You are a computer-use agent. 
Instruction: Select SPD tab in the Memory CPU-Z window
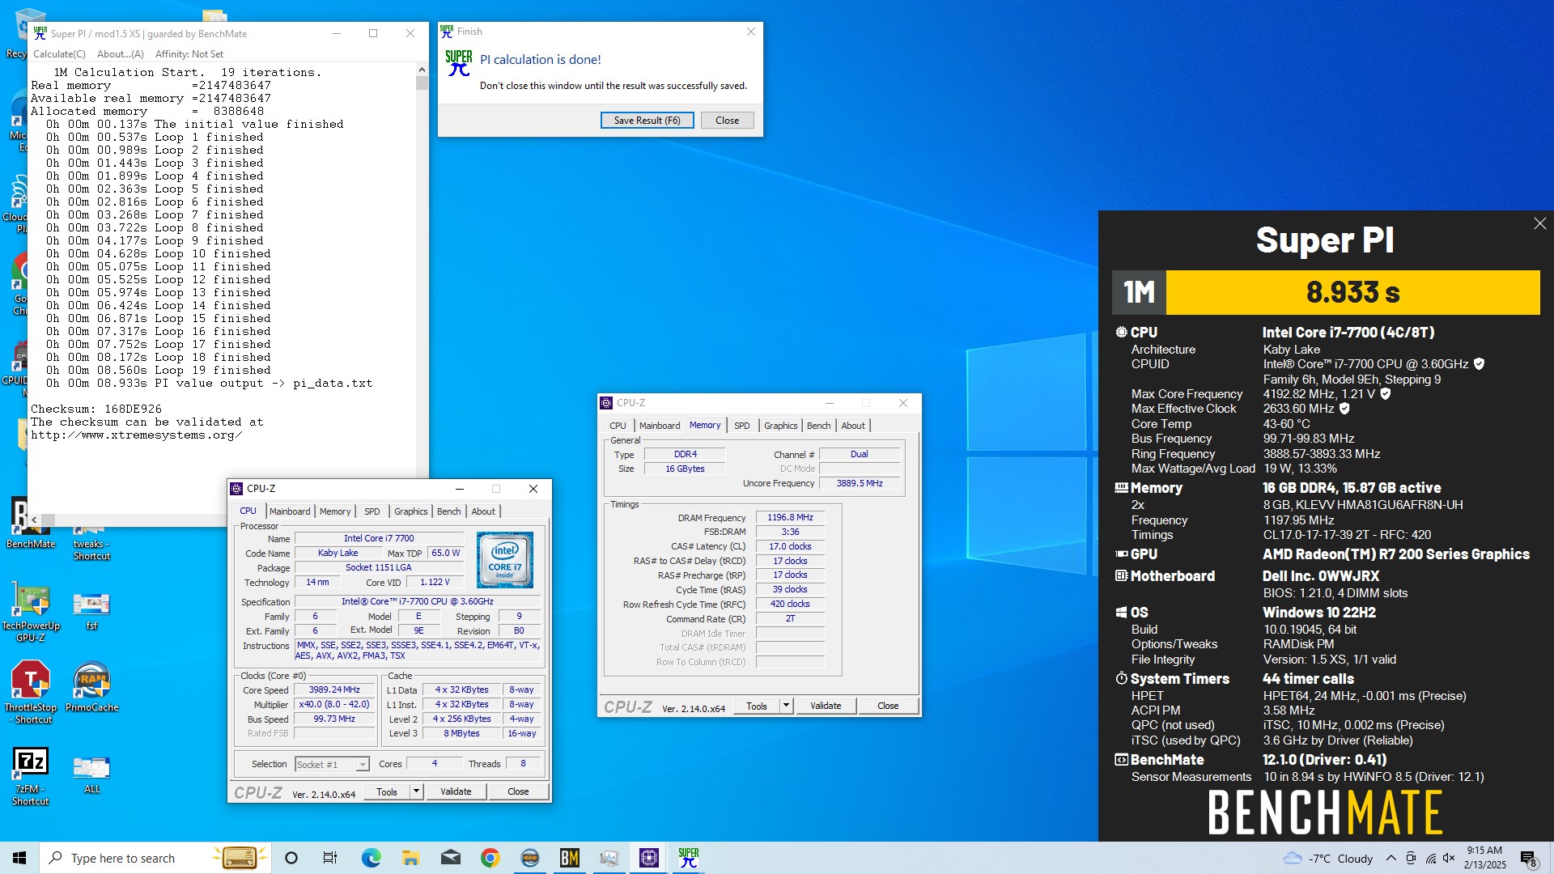click(x=741, y=426)
